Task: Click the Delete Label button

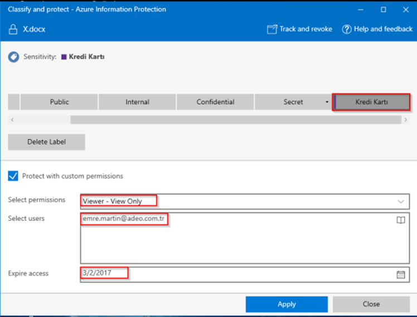Action: tap(46, 142)
